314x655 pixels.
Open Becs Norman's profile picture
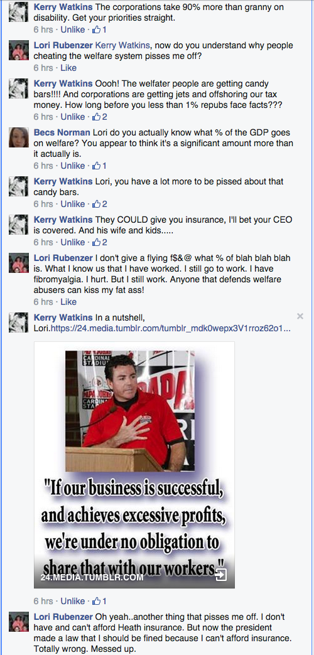coord(19,137)
